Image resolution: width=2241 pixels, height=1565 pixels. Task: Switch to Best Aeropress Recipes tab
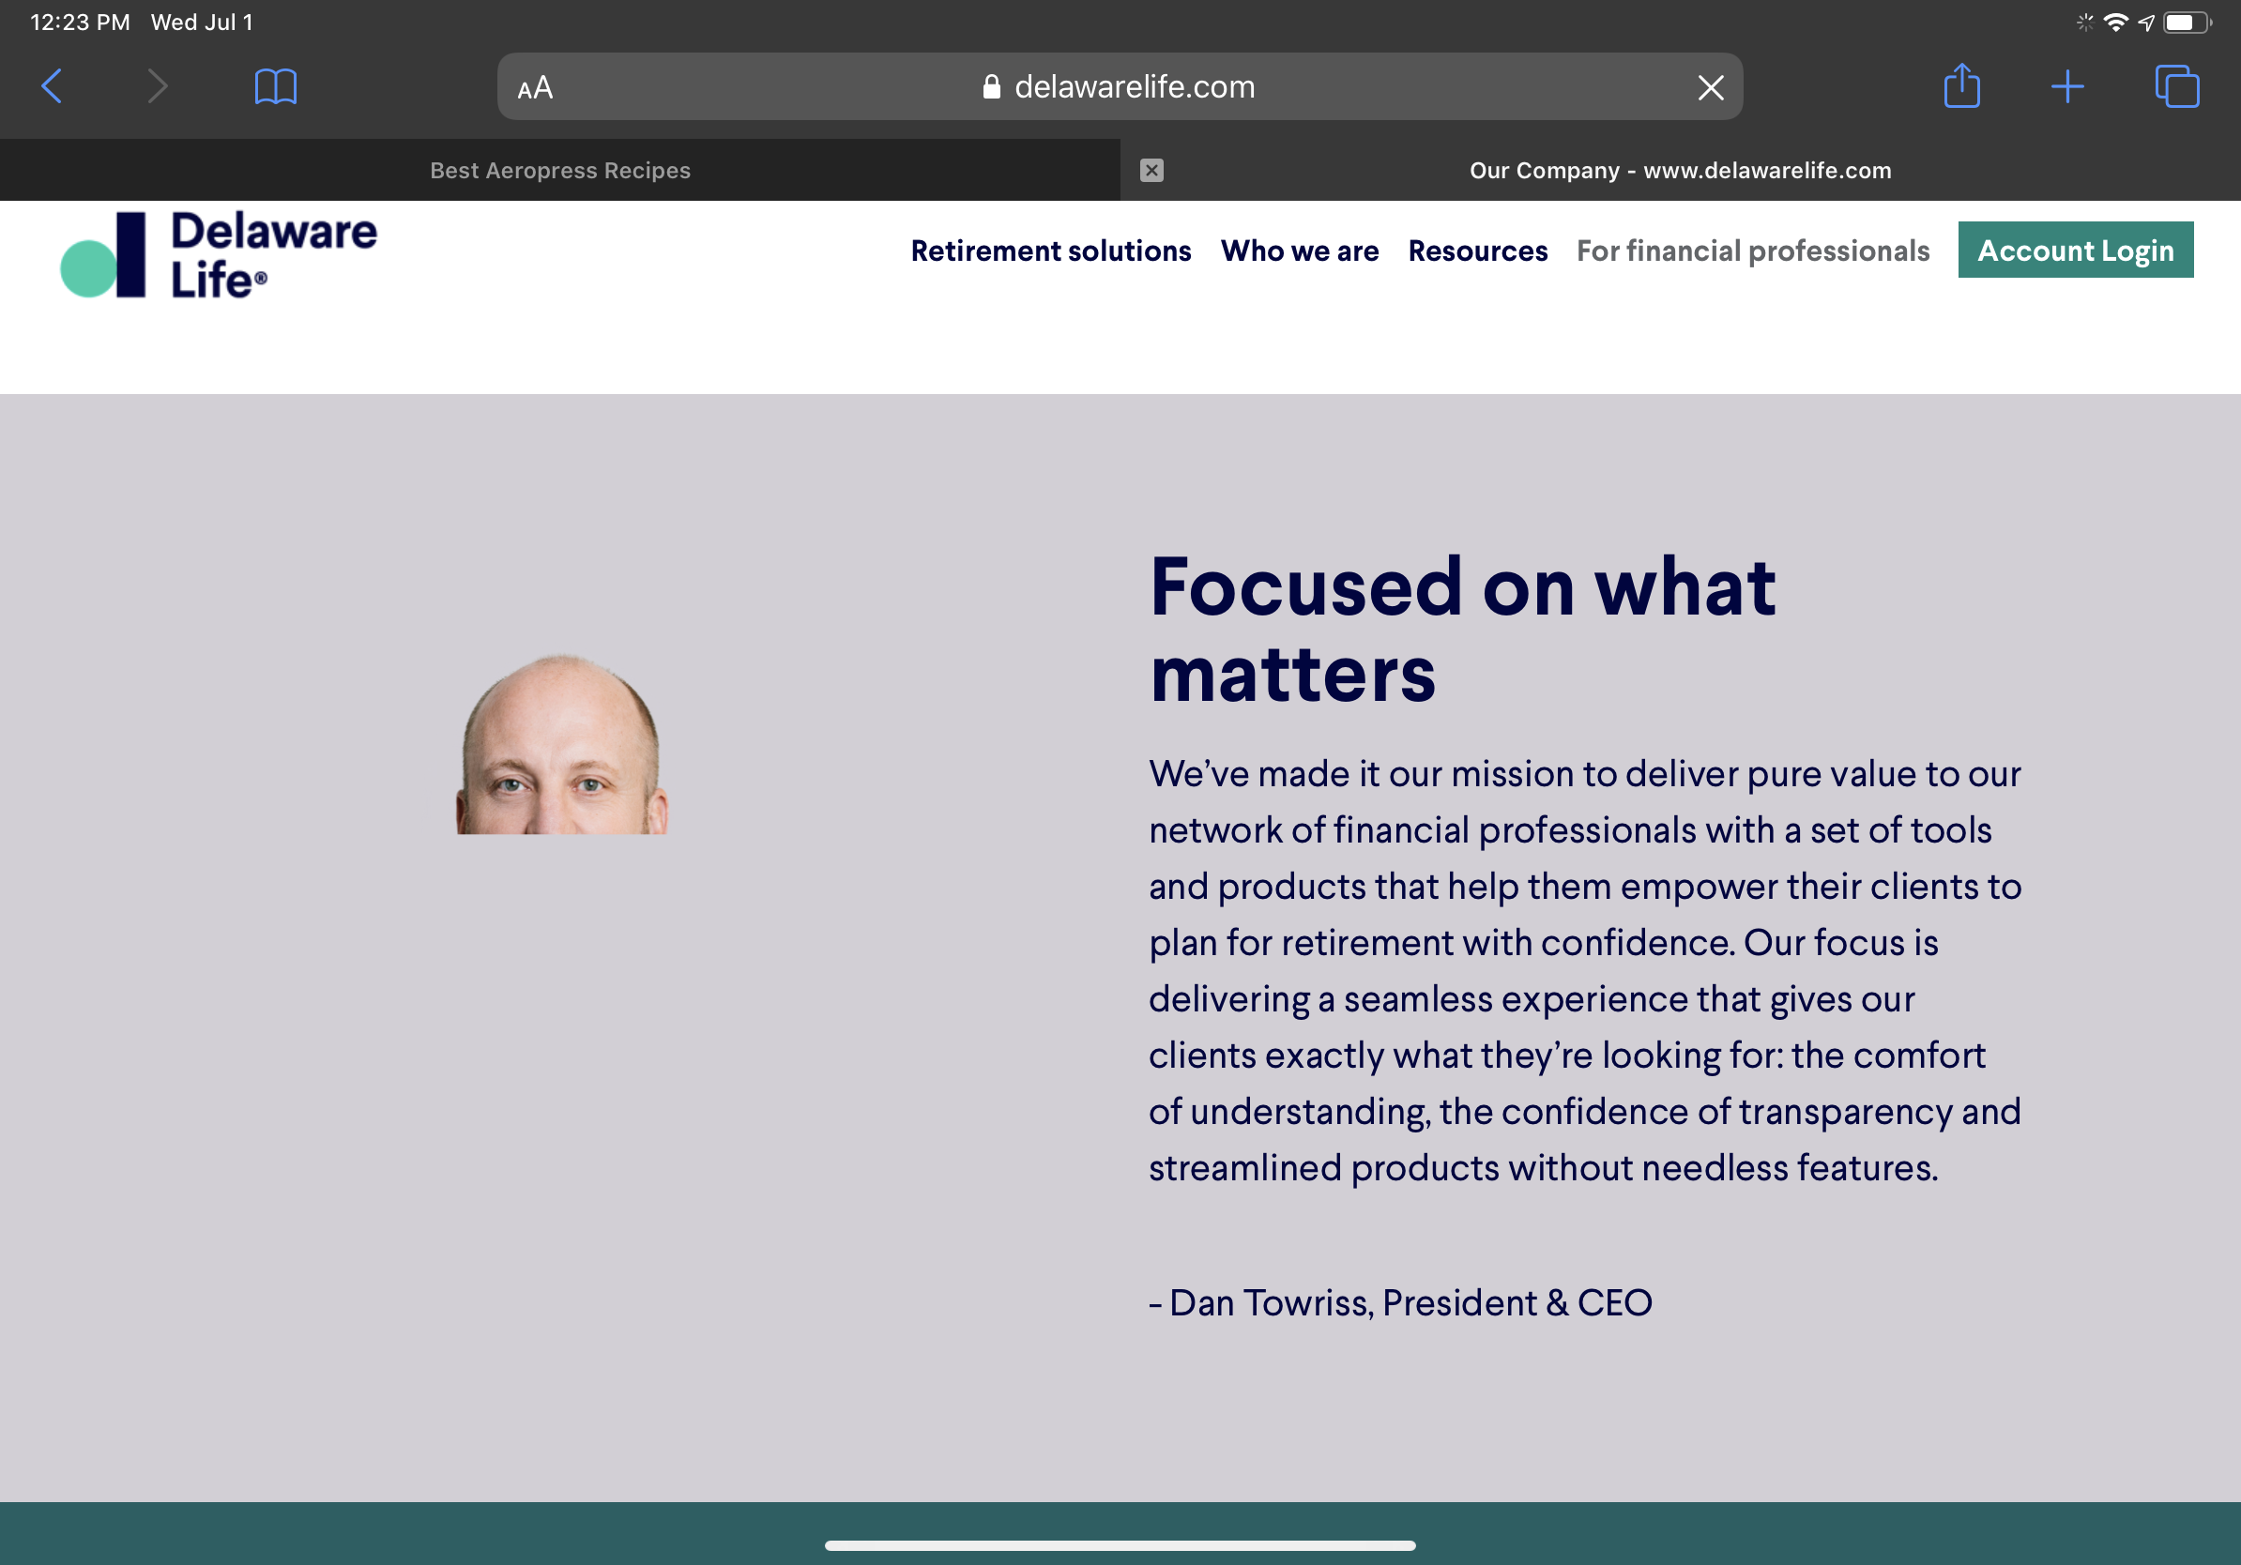coord(560,171)
